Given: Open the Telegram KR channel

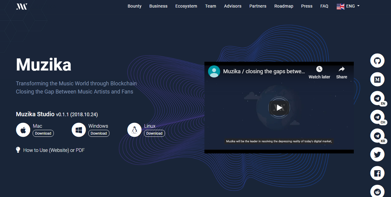Looking at the screenshot, I should pyautogui.click(x=377, y=136).
